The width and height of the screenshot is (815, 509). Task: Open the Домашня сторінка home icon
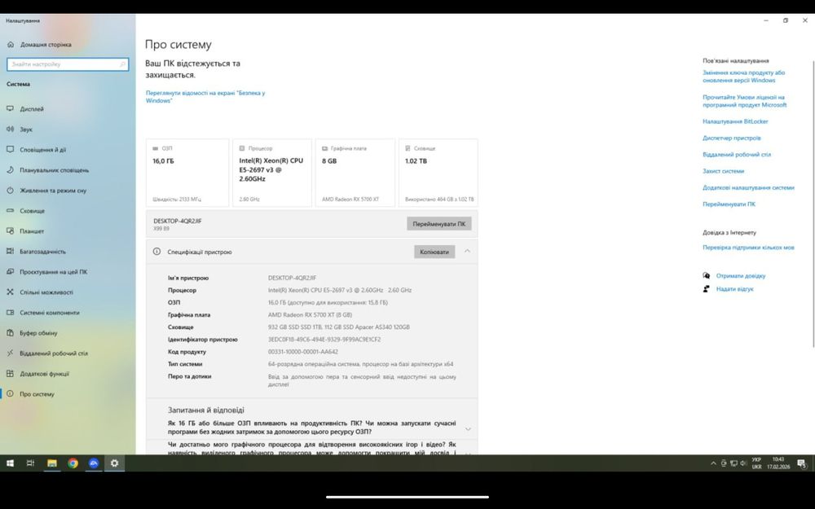click(x=11, y=45)
